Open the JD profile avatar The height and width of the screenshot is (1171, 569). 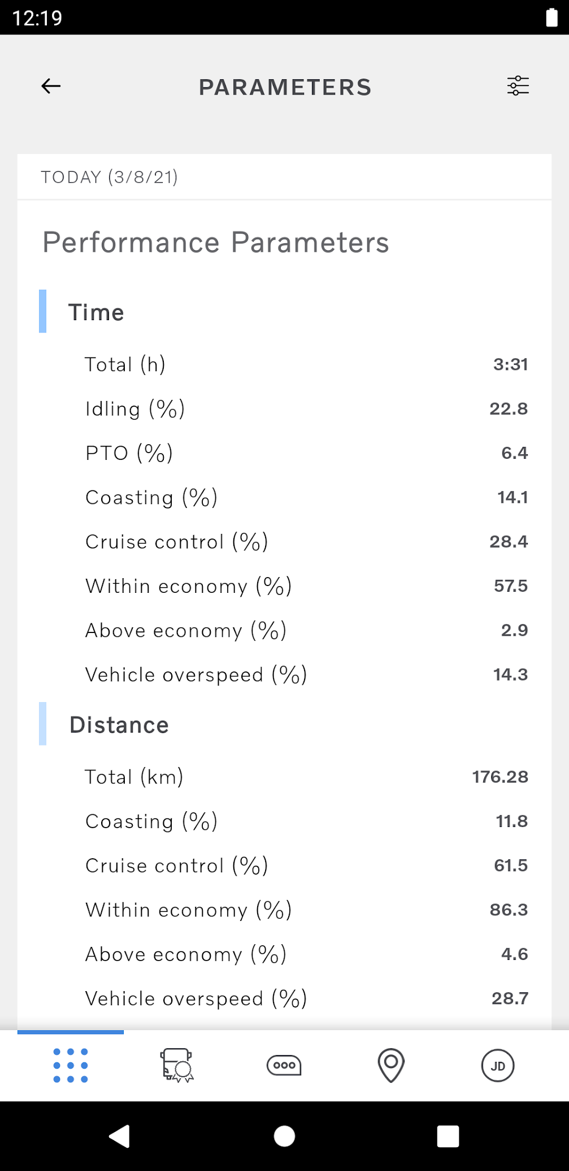(497, 1066)
